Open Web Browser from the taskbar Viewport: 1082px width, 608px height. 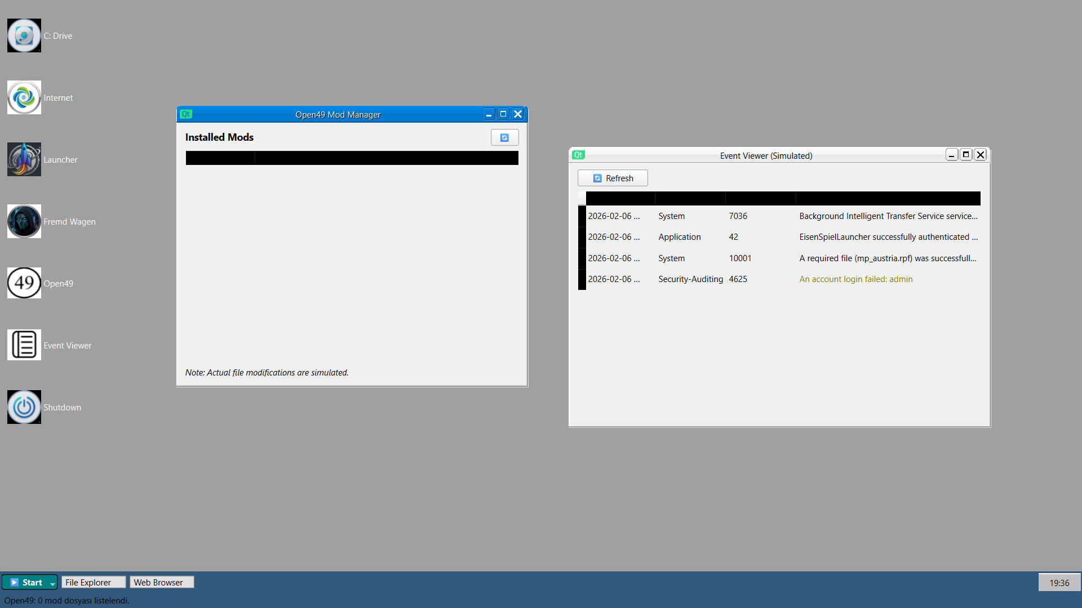[x=161, y=582]
